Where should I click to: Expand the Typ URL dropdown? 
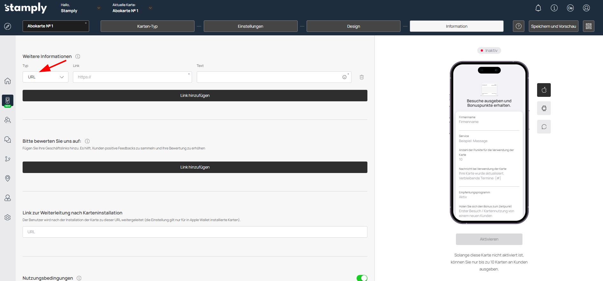coord(46,77)
